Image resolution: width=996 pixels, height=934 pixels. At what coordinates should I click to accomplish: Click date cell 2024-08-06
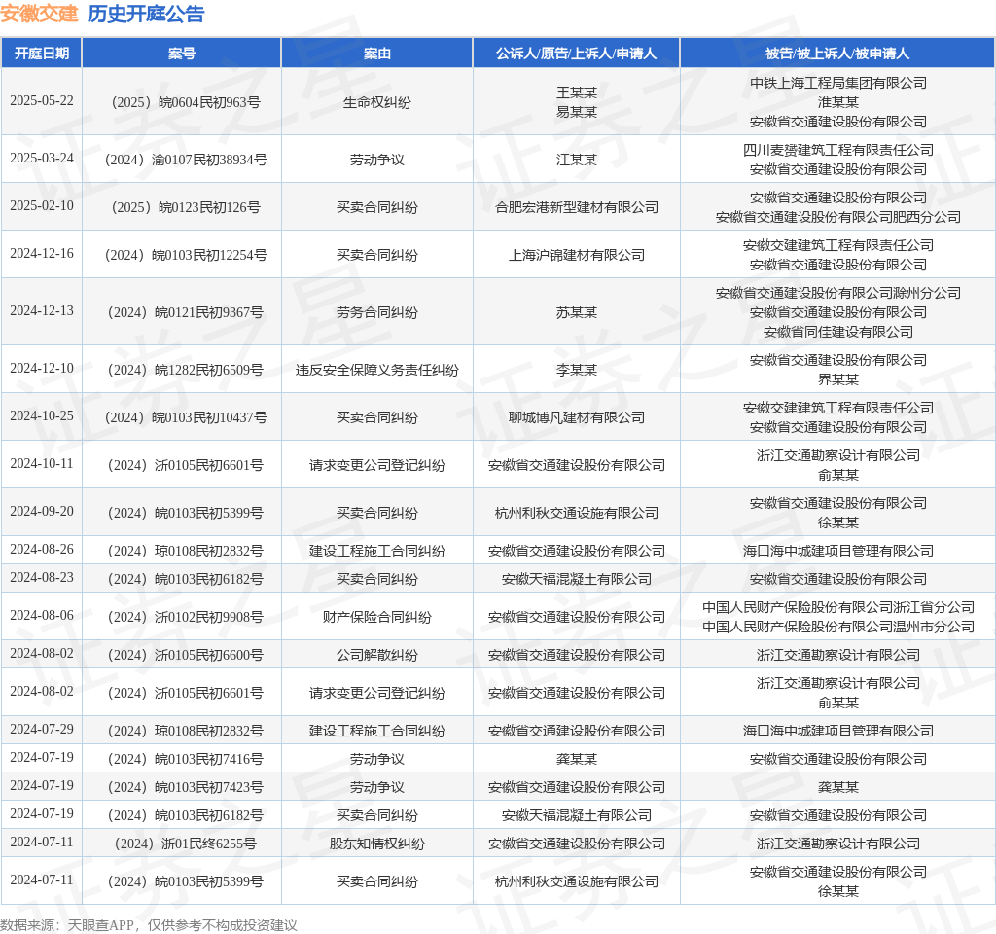(41, 616)
